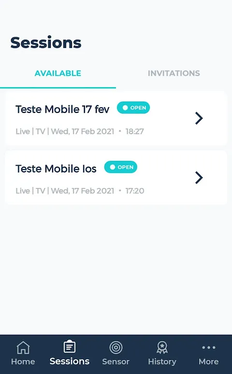The height and width of the screenshot is (374, 232).
Task: Expand Teste Mobile 17 fev with chevron arrow
Action: [199, 118]
